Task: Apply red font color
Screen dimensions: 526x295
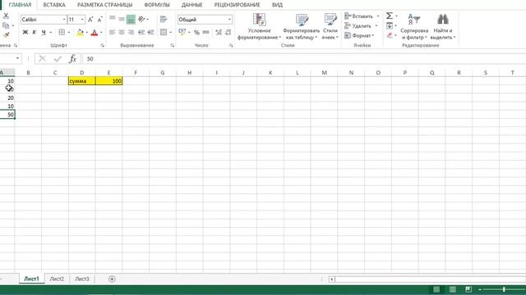Action: [x=95, y=33]
